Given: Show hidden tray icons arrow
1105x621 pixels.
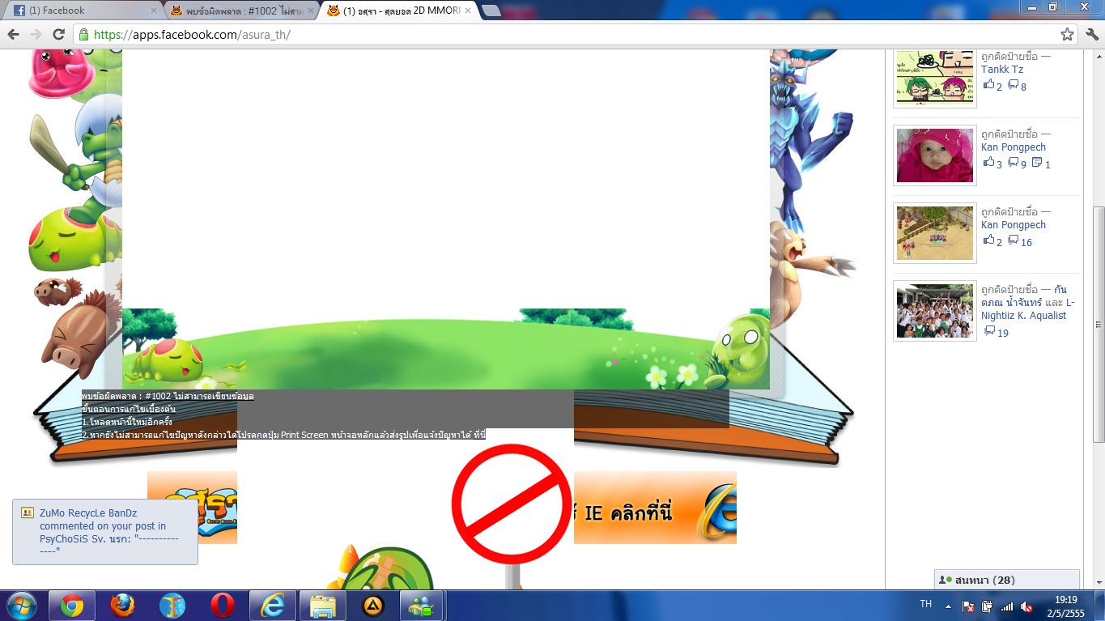Looking at the screenshot, I should [948, 606].
